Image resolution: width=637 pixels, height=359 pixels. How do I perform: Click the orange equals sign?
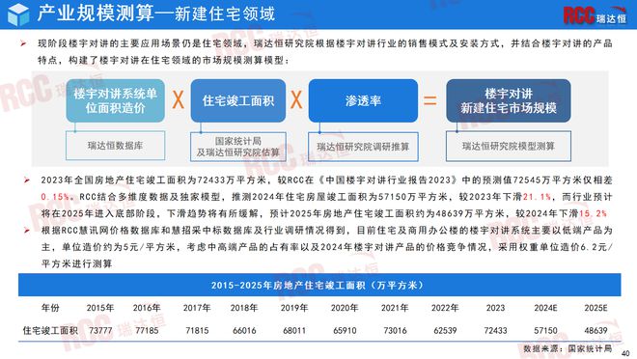430,100
